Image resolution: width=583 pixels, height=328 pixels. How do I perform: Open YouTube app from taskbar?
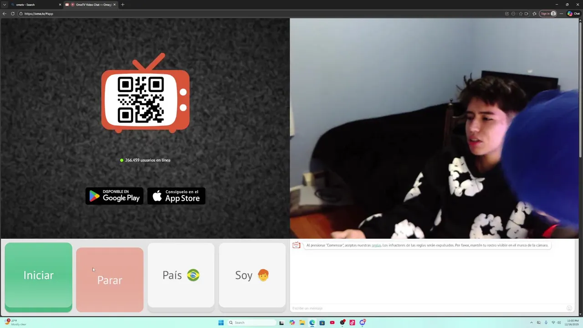(332, 323)
